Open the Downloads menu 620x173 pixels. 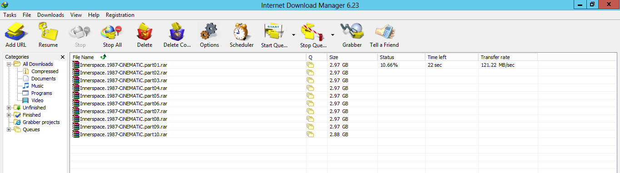(50, 15)
